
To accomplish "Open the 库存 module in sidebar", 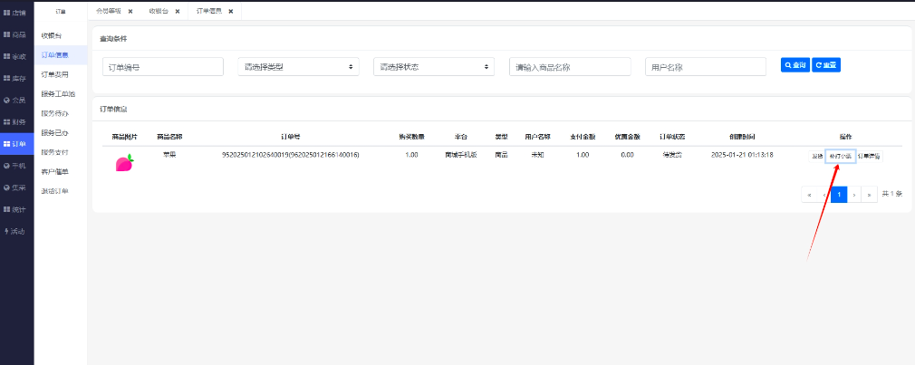I will (x=15, y=78).
